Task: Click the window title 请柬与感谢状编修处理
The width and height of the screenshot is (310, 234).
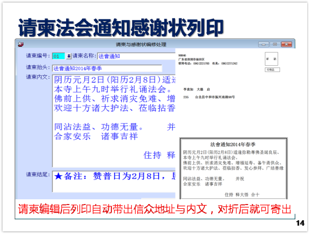Action: pyautogui.click(x=141, y=45)
